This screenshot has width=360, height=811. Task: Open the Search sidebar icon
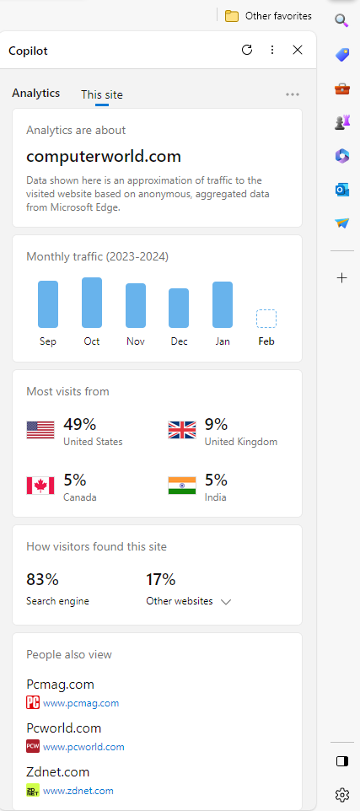click(341, 20)
